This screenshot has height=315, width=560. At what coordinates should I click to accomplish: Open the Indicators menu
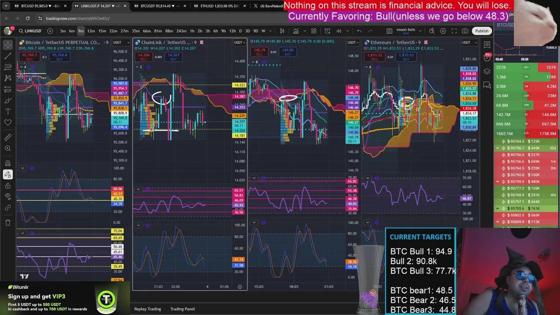point(296,31)
